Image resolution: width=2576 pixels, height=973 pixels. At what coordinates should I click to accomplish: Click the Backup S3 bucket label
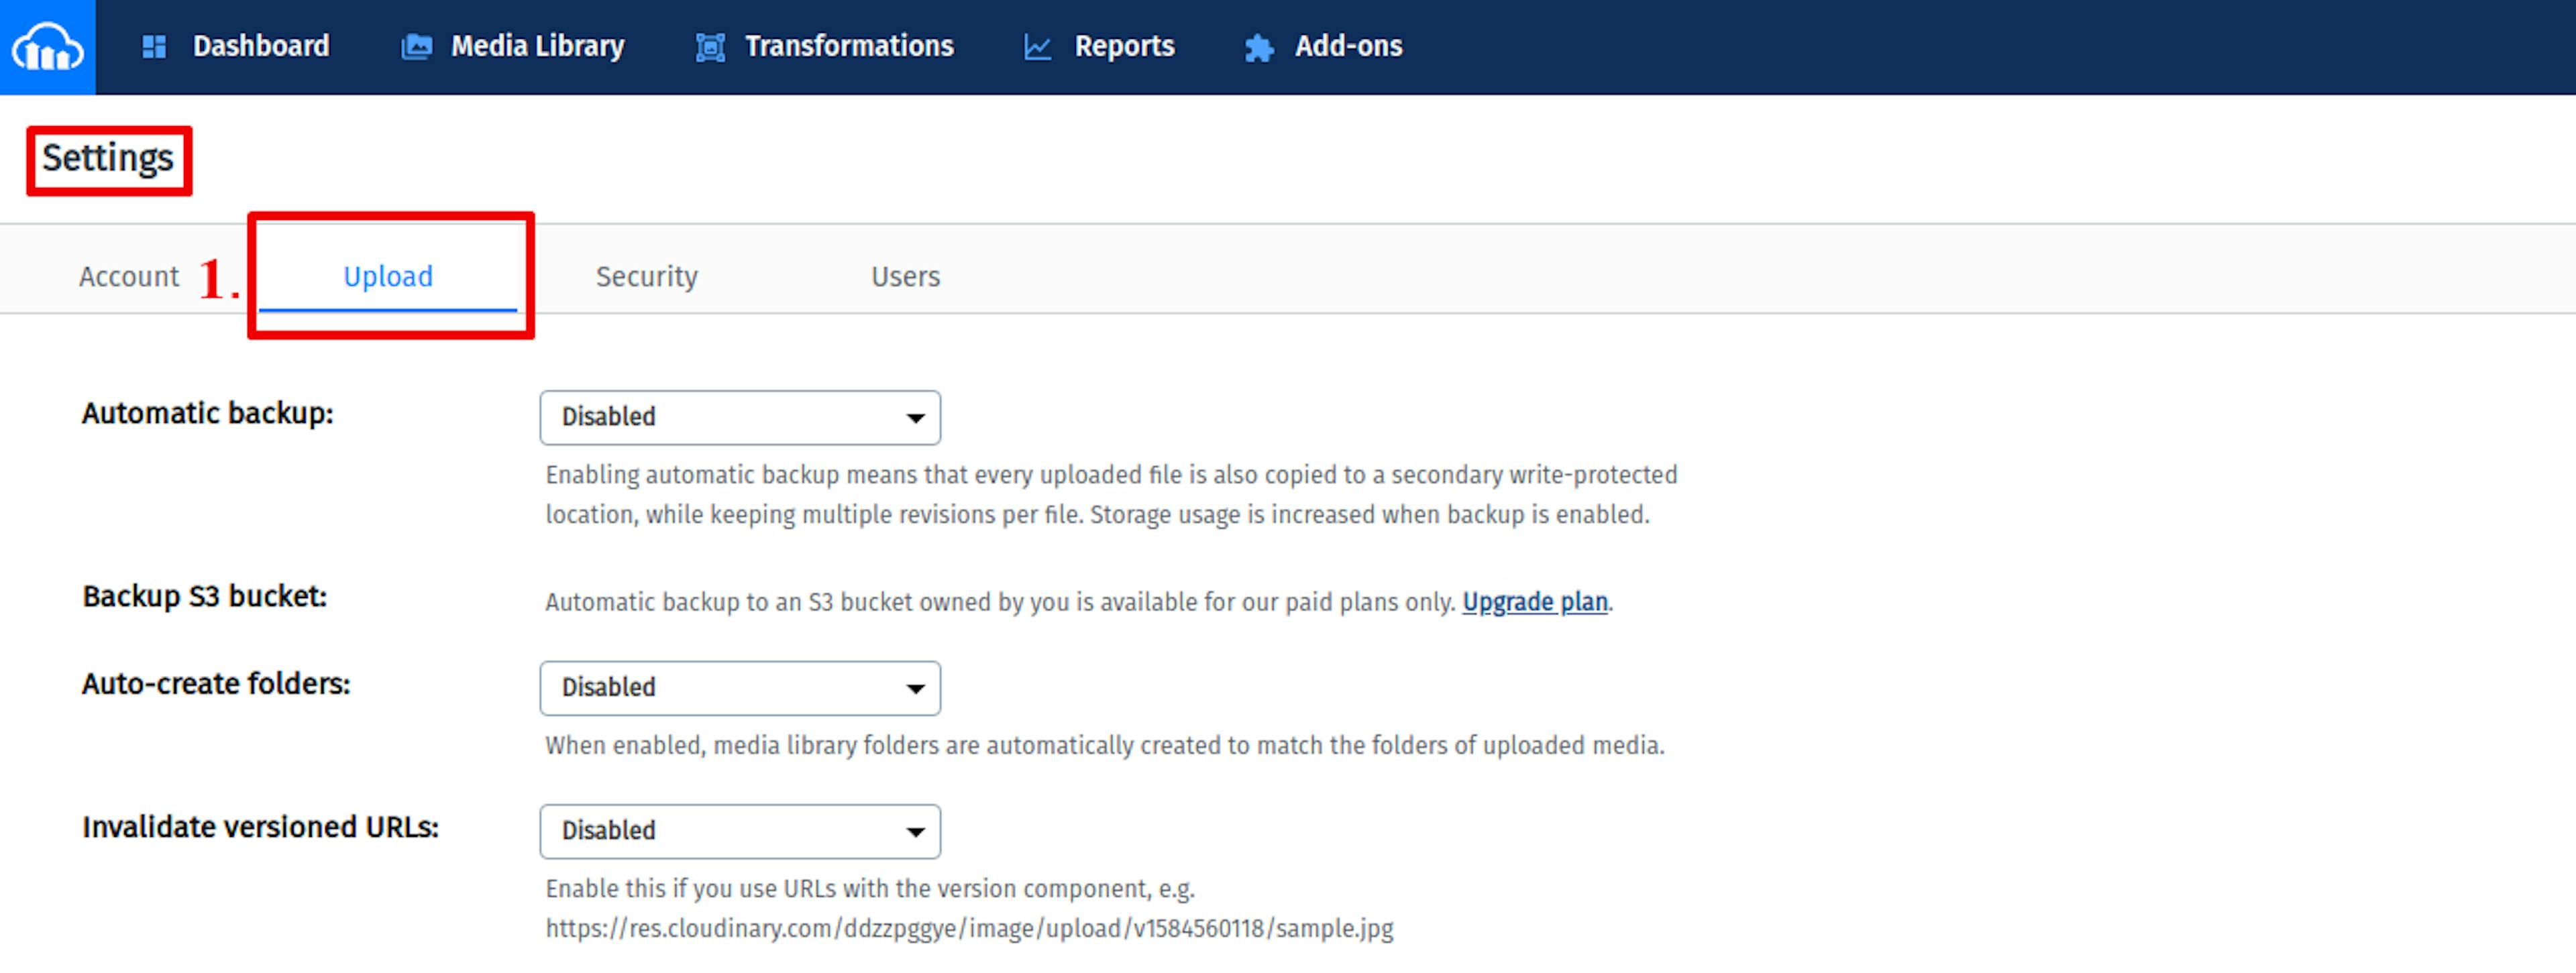[205, 596]
